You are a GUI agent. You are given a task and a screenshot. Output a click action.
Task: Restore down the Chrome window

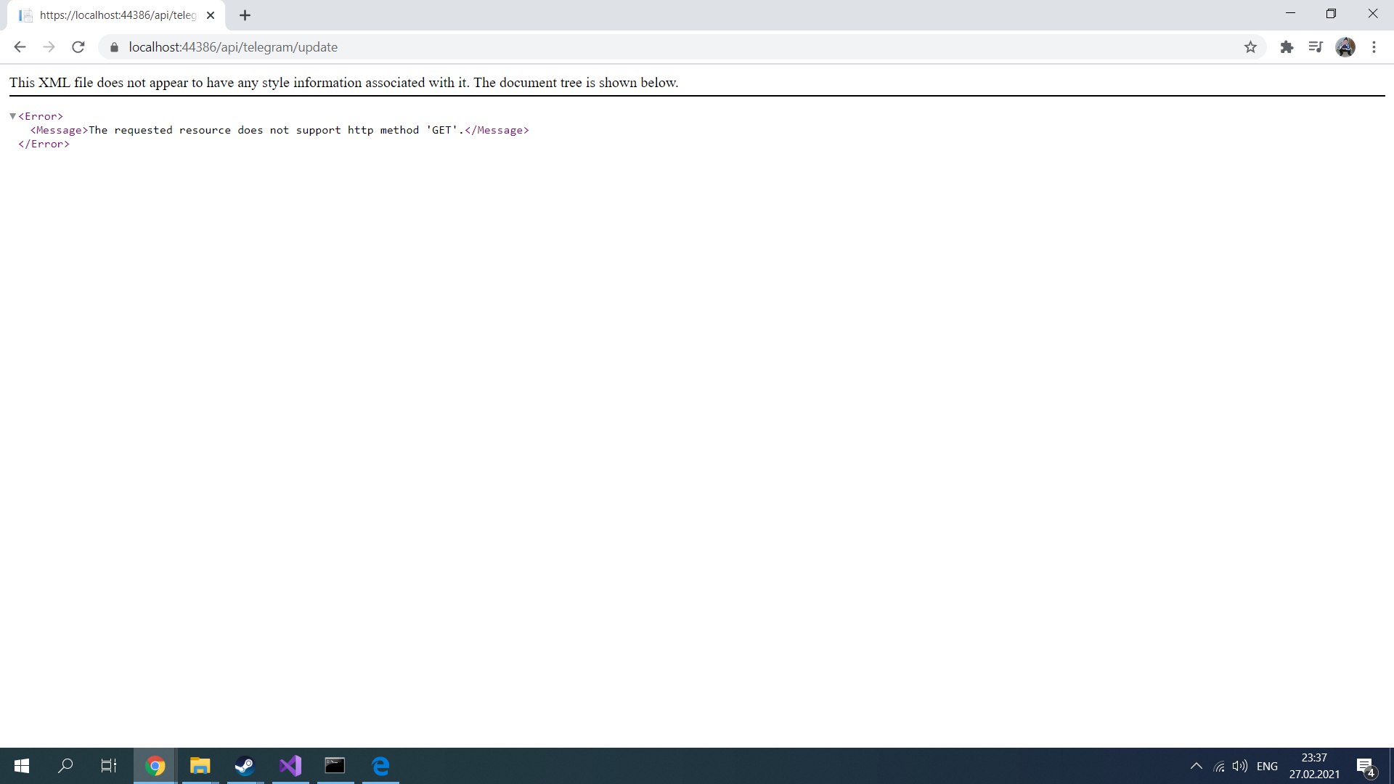[1331, 14]
